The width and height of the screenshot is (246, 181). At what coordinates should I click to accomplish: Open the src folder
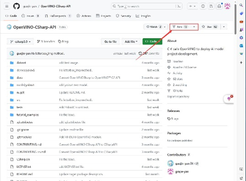18,100
